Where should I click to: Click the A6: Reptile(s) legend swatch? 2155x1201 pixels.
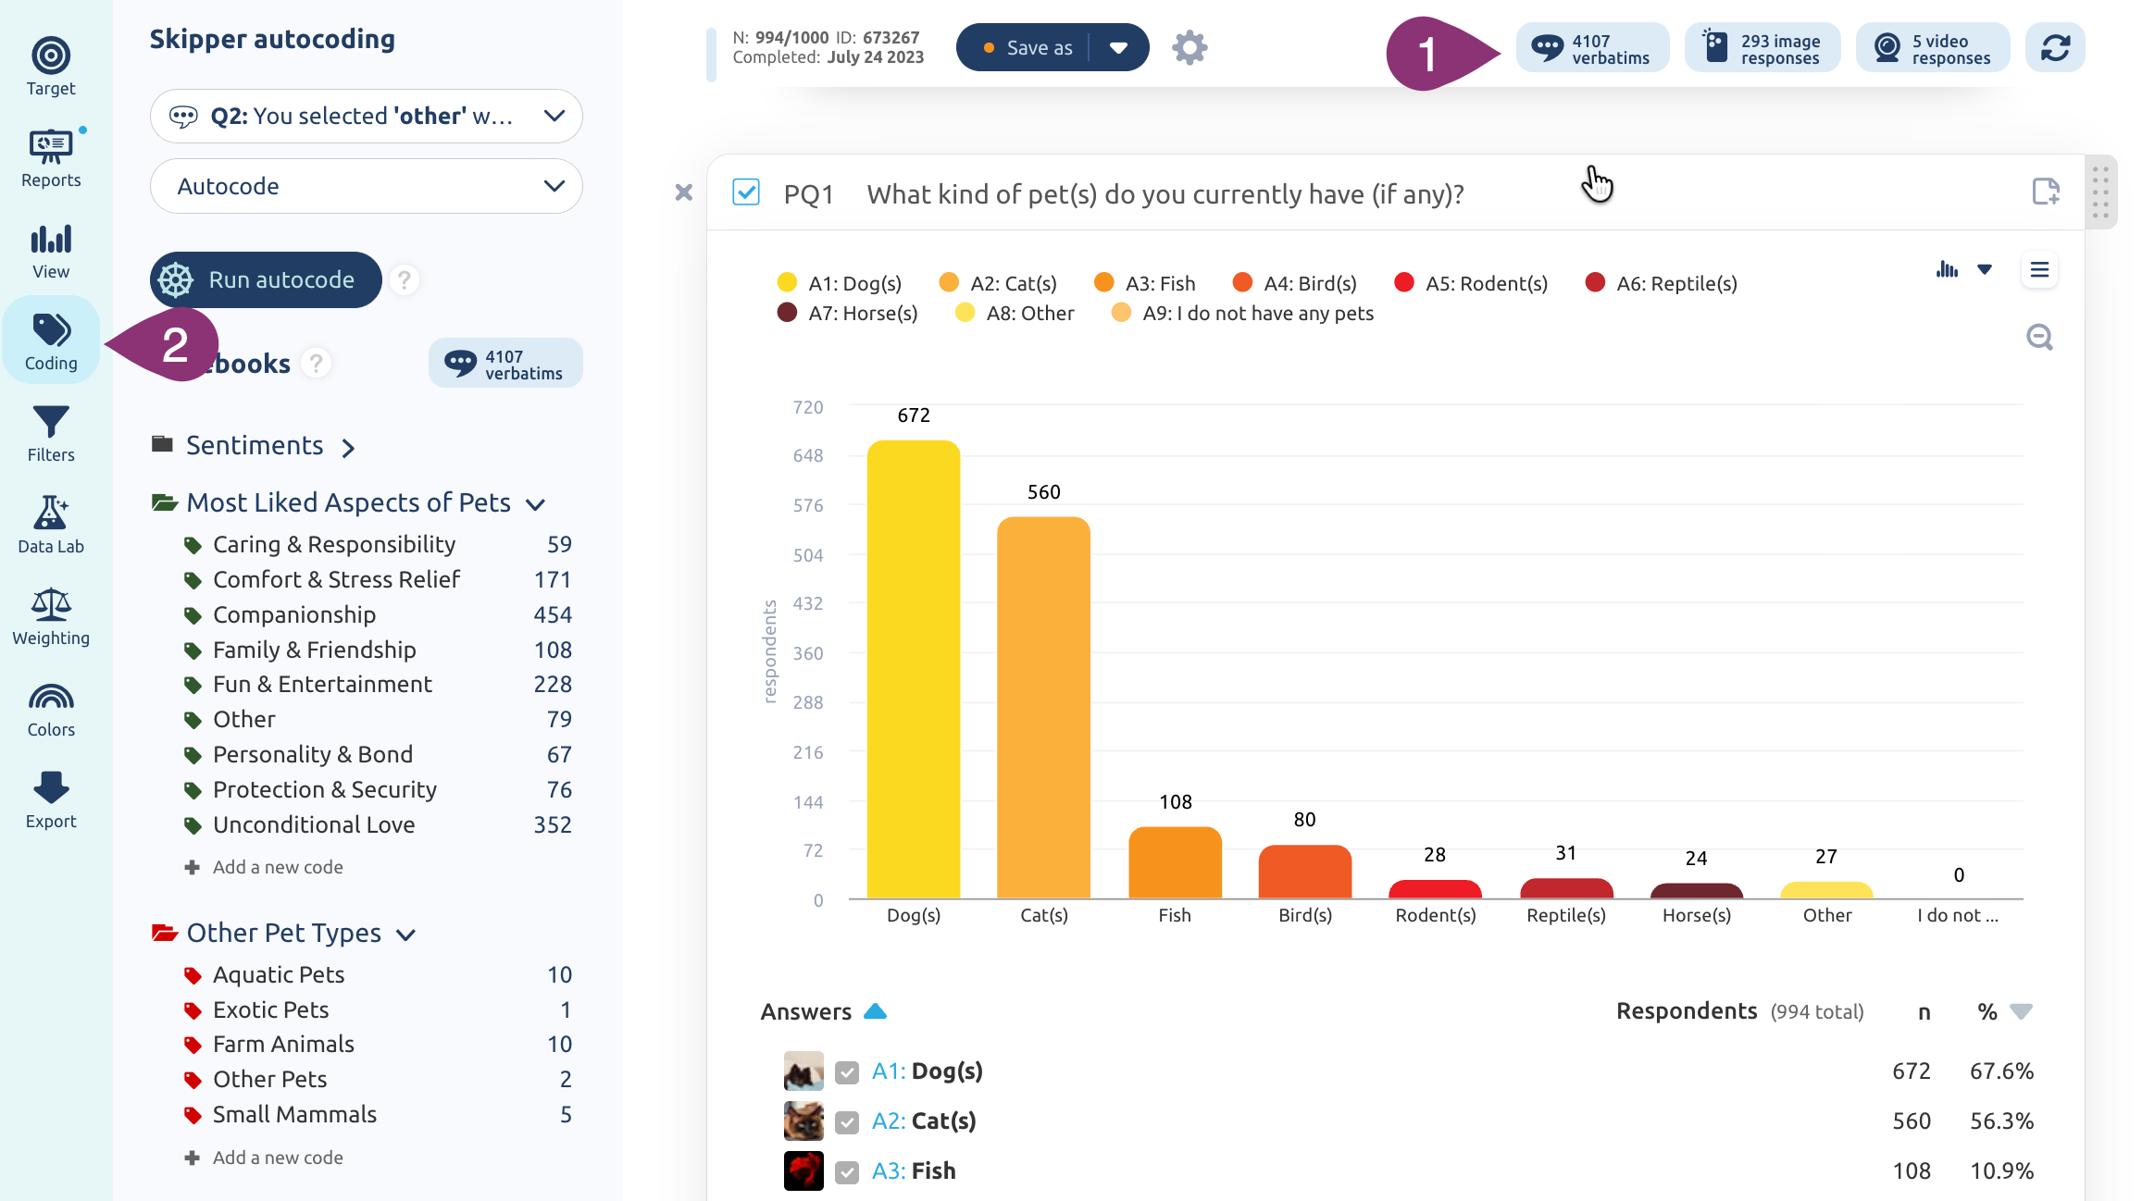tap(1595, 282)
